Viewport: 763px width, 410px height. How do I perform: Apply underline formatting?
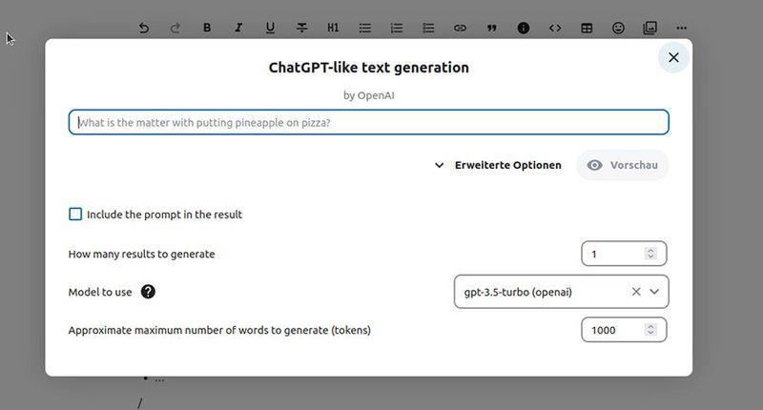270,28
